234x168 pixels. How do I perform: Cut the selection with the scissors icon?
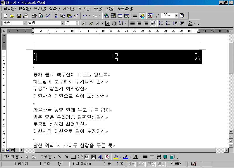pyautogui.click(x=56, y=16)
